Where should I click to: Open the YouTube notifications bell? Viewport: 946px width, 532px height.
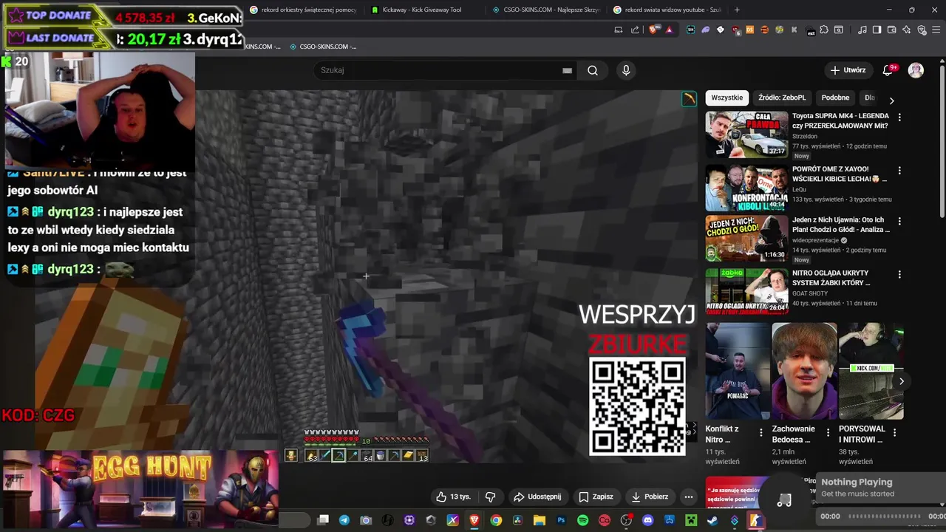(889, 70)
